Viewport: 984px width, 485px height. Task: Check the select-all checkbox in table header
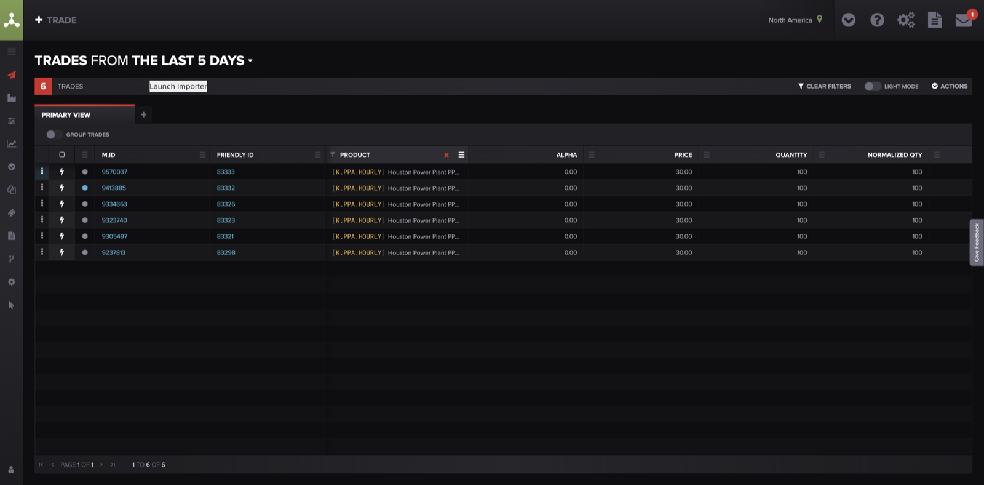(61, 154)
